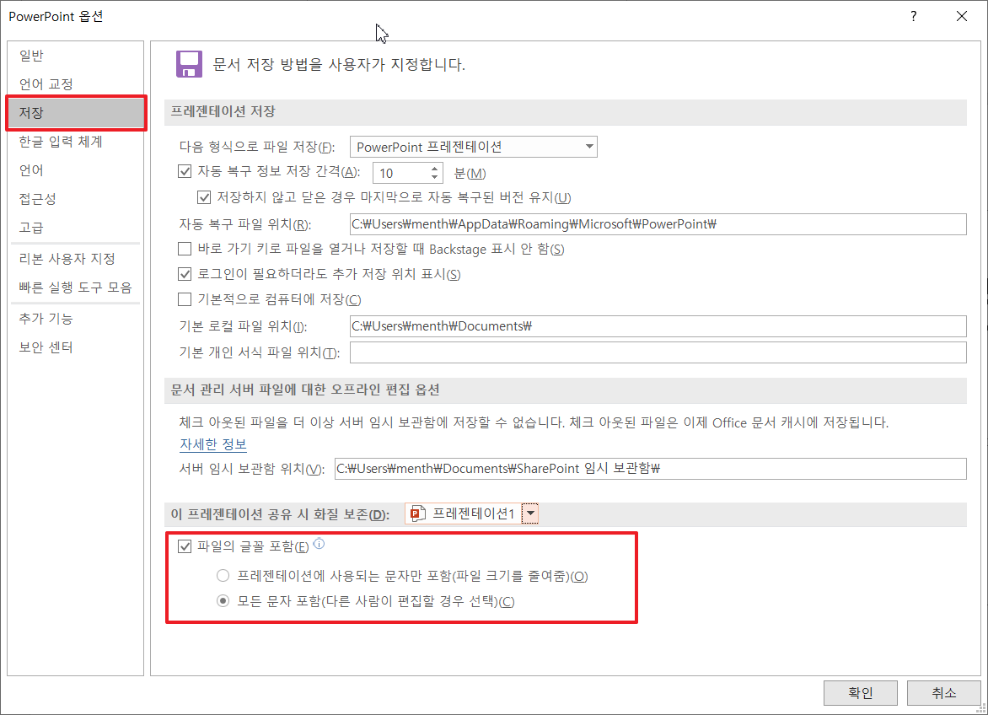Viewport: 988px width, 715px height.
Task: Open the 언어 category
Action: pos(76,170)
